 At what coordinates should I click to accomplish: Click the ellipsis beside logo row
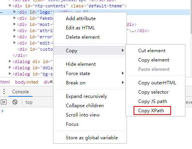click(x=2, y=12)
